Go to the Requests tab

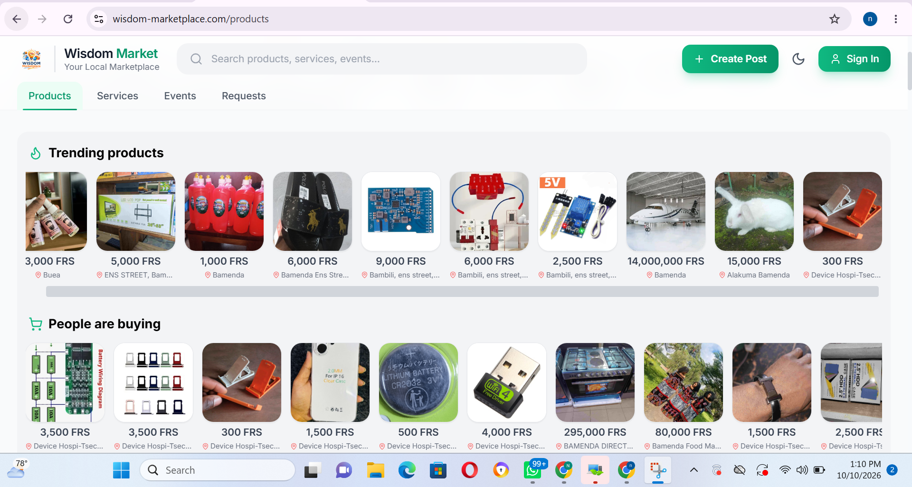point(244,96)
